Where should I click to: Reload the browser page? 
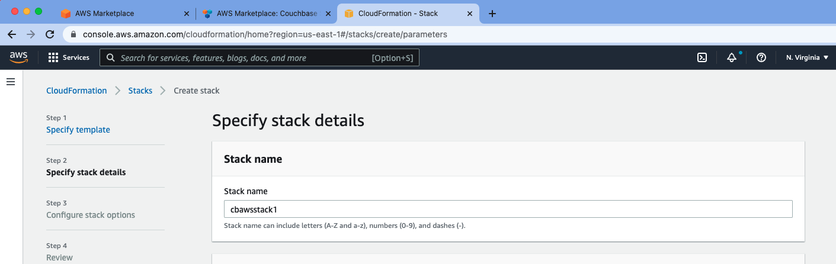point(50,34)
